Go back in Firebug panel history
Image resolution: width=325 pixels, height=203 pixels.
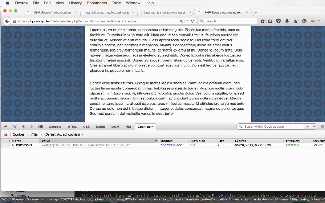[x=23, y=126]
